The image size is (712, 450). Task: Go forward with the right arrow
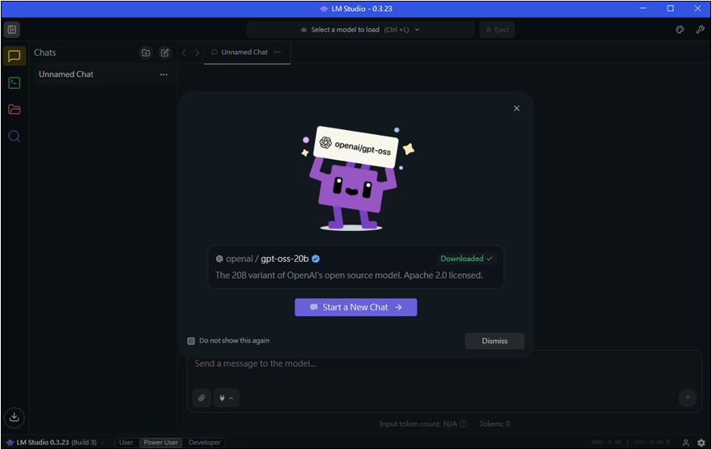click(x=197, y=53)
